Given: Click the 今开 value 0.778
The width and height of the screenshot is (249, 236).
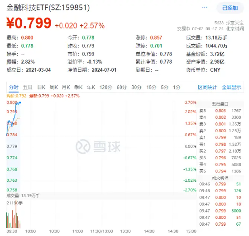Looking at the screenshot, I should (x=88, y=37).
